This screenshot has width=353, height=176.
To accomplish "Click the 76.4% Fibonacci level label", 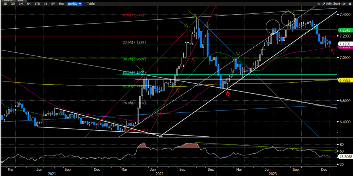I will [x=134, y=103].
